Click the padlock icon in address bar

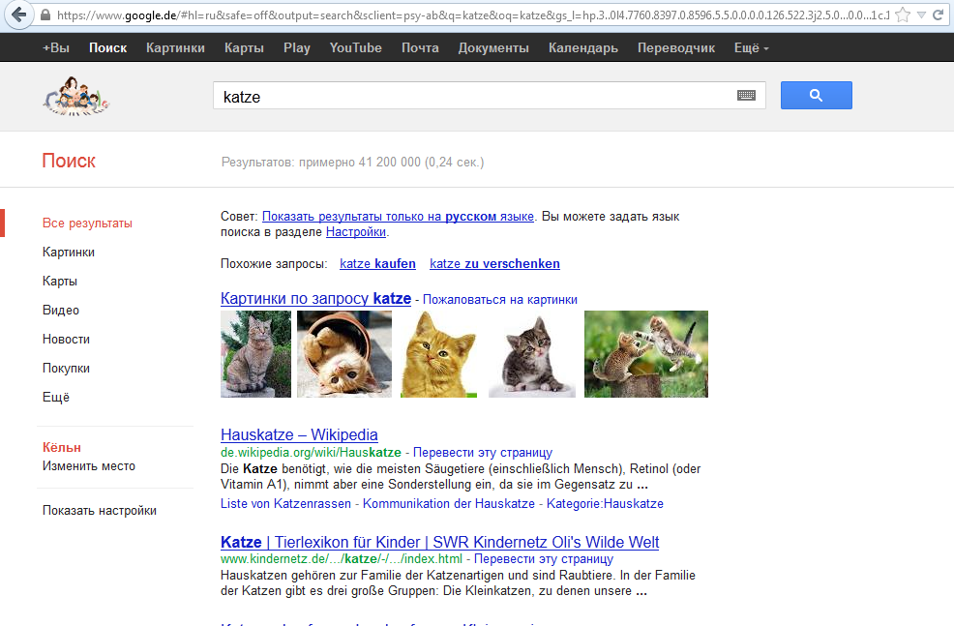[x=45, y=15]
